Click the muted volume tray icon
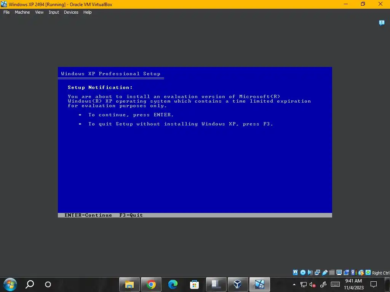Image resolution: width=390 pixels, height=292 pixels. 313,284
